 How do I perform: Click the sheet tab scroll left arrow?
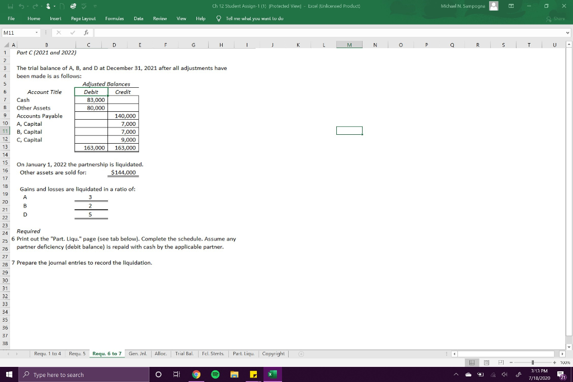point(8,354)
